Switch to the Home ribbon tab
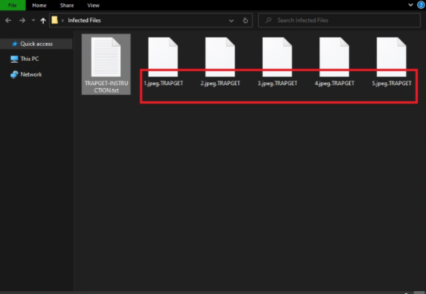The height and width of the screenshot is (294, 426). point(40,5)
